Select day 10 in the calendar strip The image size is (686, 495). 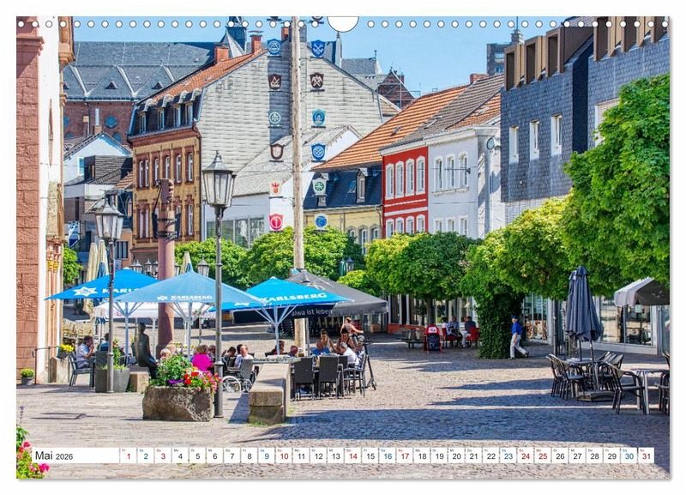coord(284,456)
